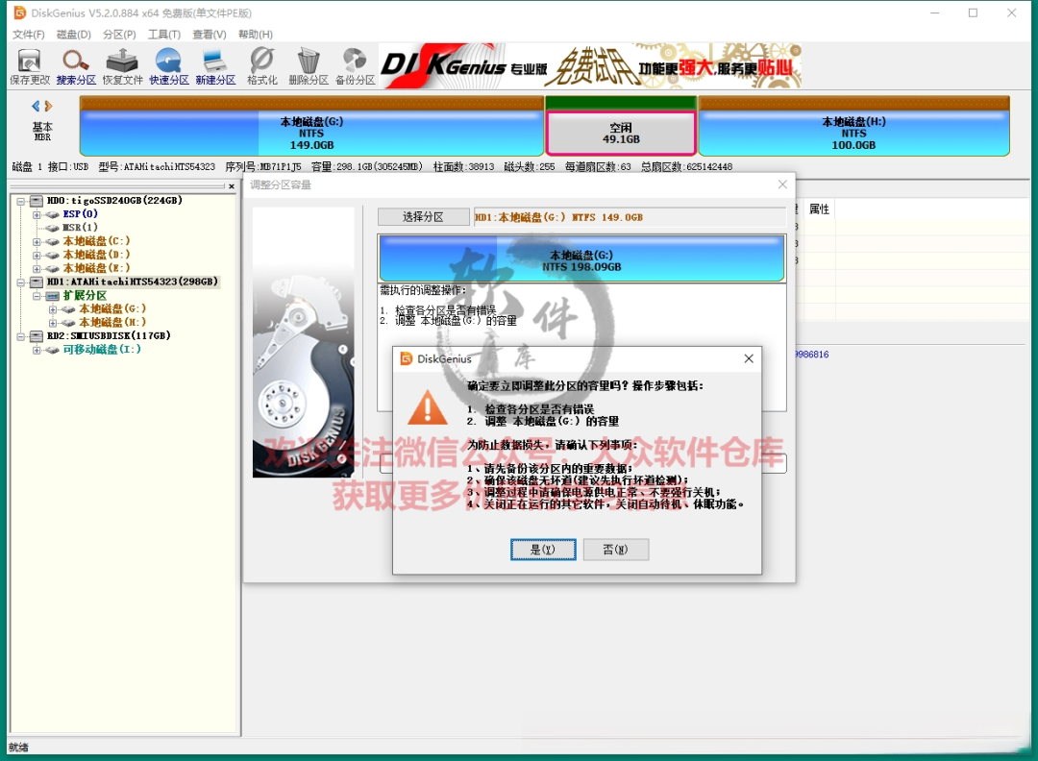Close the resize partition (调整分区容量) dialog
1038x761 pixels.
(x=782, y=184)
